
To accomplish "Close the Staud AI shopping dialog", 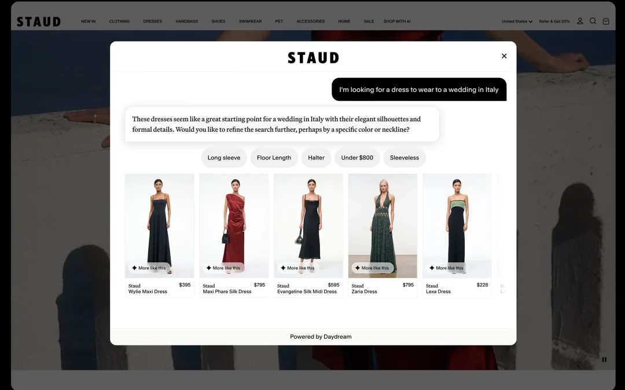I will [x=504, y=56].
